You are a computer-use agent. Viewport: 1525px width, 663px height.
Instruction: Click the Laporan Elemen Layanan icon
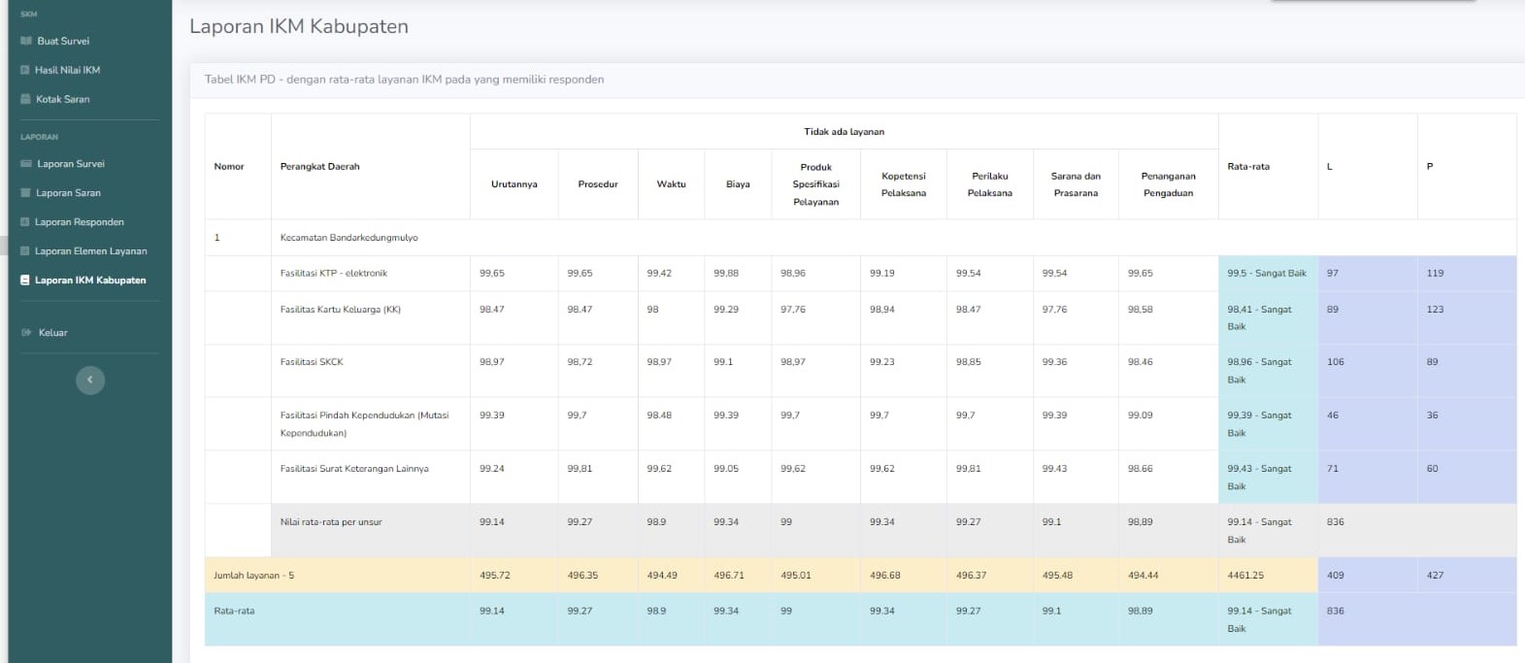pyautogui.click(x=26, y=251)
